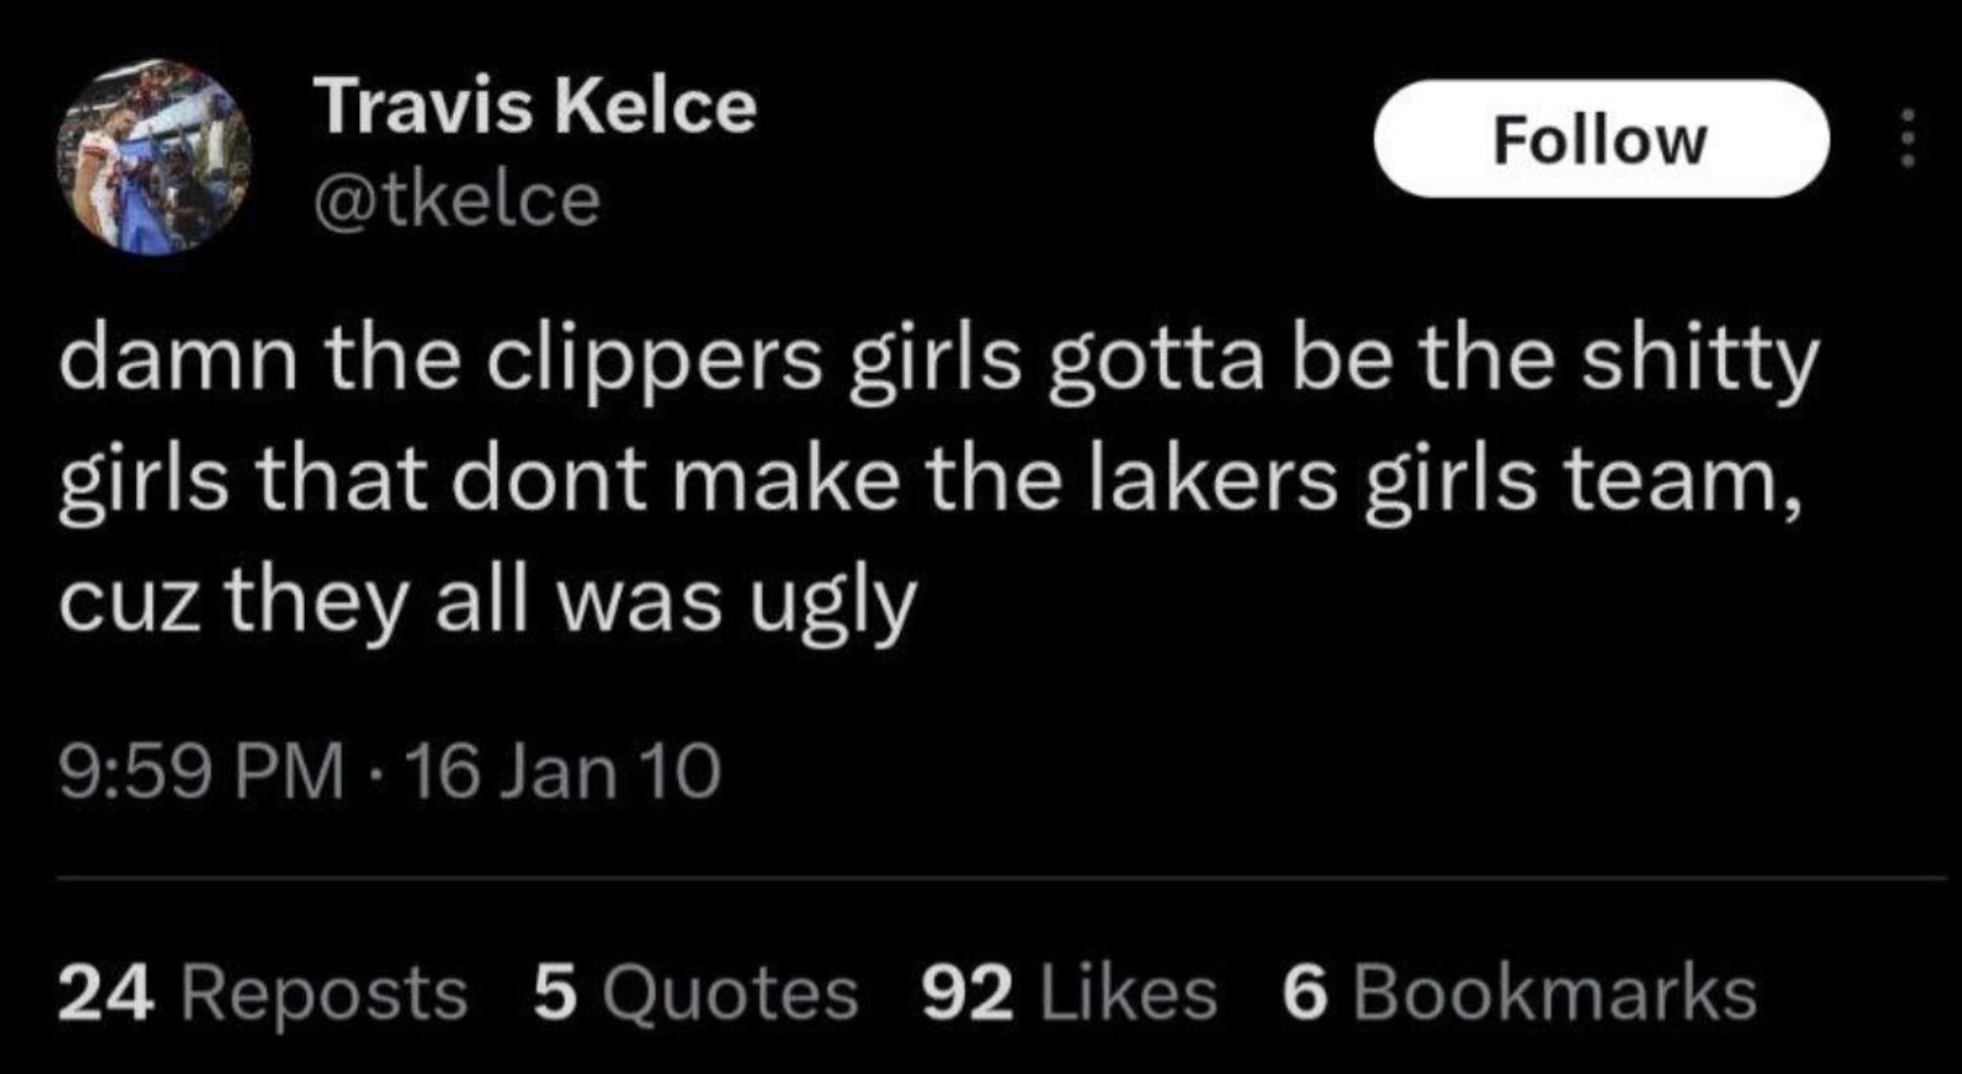The width and height of the screenshot is (1962, 1074).
Task: Click the 6 Bookmarks count
Action: click(x=1520, y=993)
